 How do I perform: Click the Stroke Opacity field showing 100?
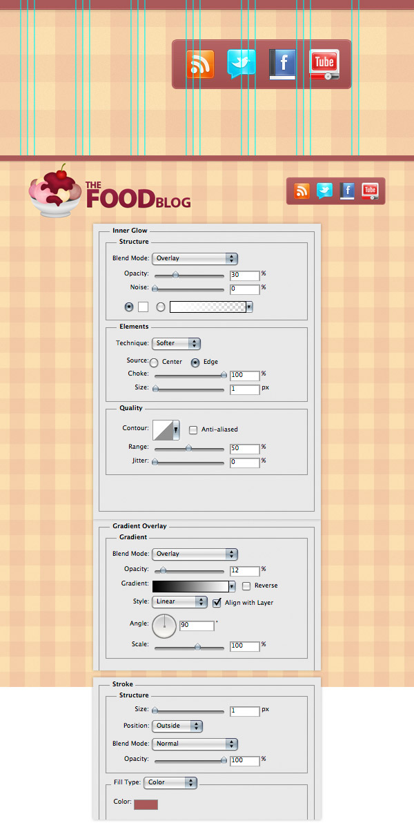pyautogui.click(x=245, y=760)
